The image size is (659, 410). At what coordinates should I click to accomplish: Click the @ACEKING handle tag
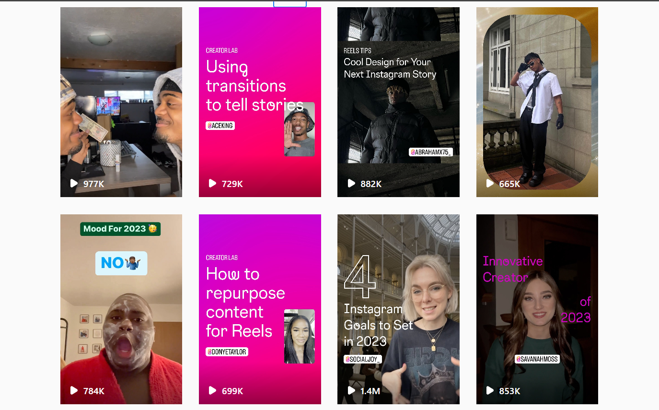[x=220, y=126]
